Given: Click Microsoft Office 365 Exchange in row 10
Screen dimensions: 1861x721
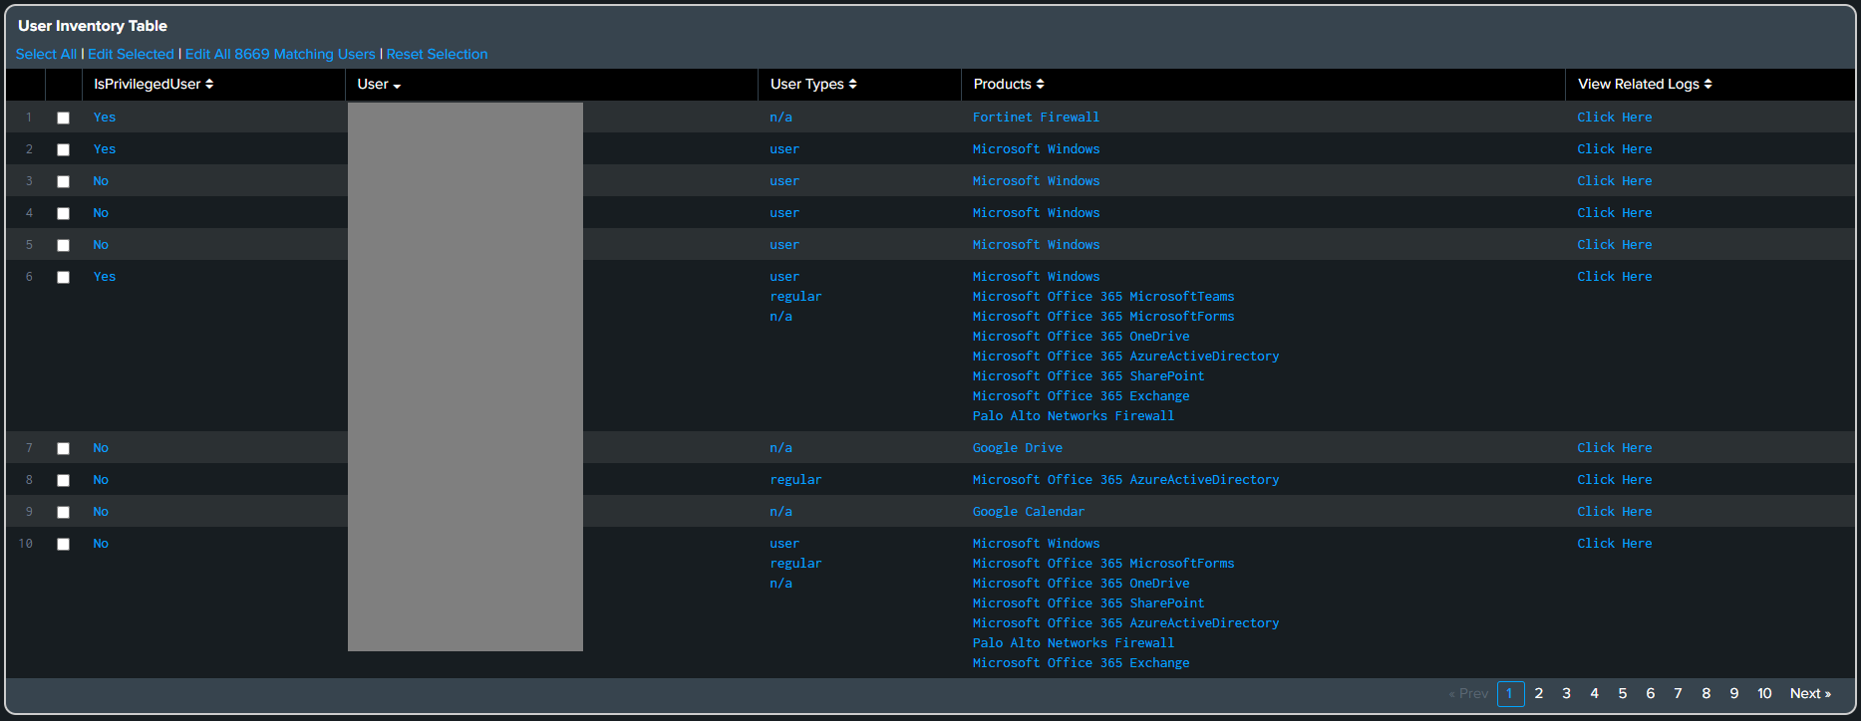Looking at the screenshot, I should [x=1082, y=663].
